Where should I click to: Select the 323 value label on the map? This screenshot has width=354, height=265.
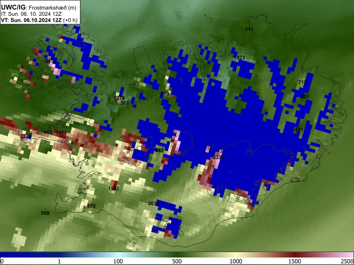click(x=241, y=58)
